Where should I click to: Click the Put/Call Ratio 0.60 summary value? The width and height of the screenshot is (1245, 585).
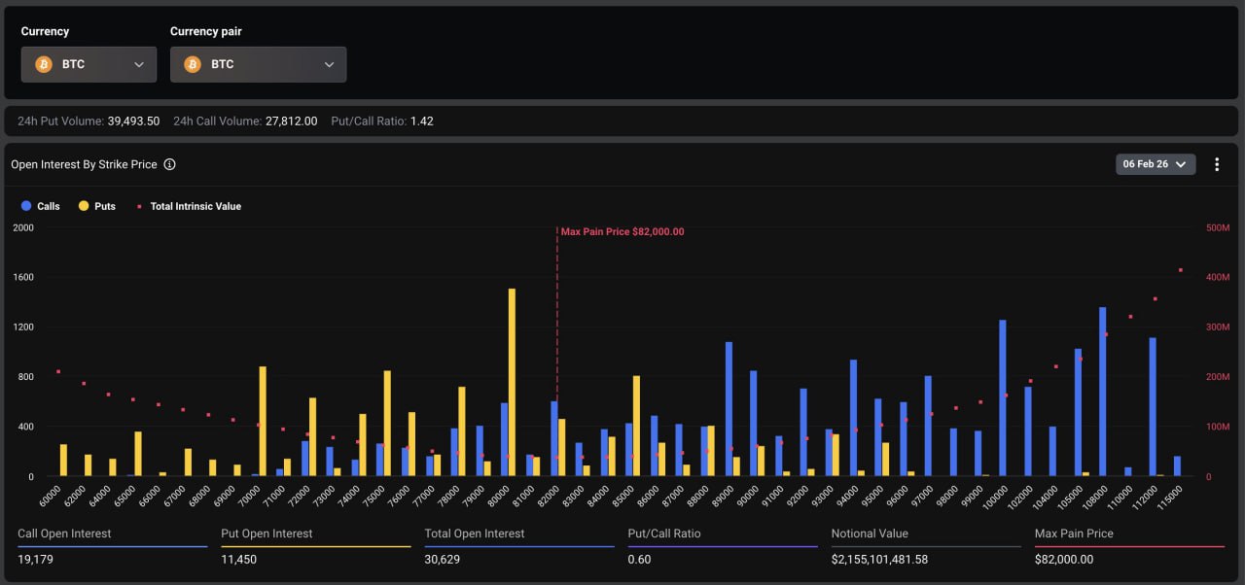[640, 560]
